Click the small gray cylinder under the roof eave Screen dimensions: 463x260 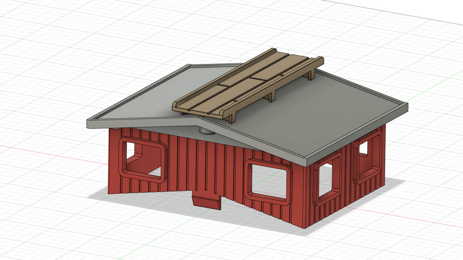(x=207, y=131)
